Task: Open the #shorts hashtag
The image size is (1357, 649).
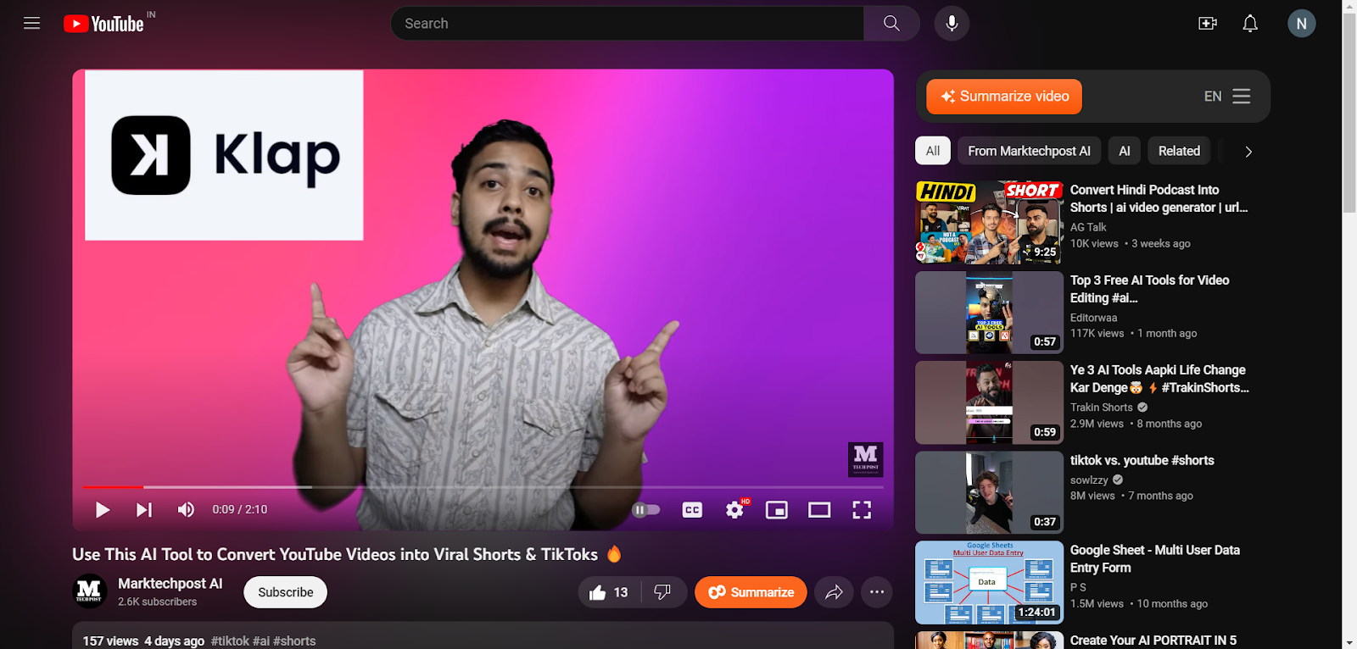Action: [294, 641]
